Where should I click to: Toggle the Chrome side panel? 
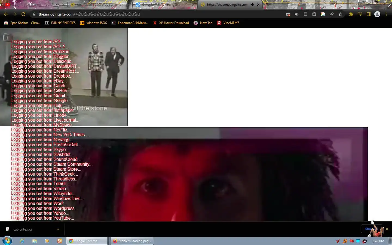pyautogui.click(x=369, y=14)
